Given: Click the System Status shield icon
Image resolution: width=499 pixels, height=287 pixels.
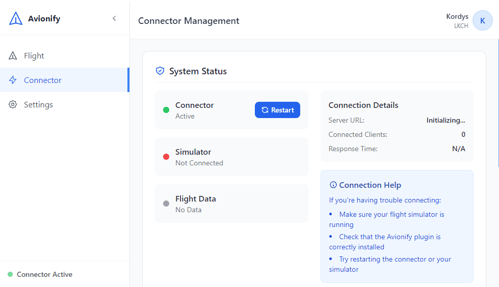Looking at the screenshot, I should pos(160,71).
